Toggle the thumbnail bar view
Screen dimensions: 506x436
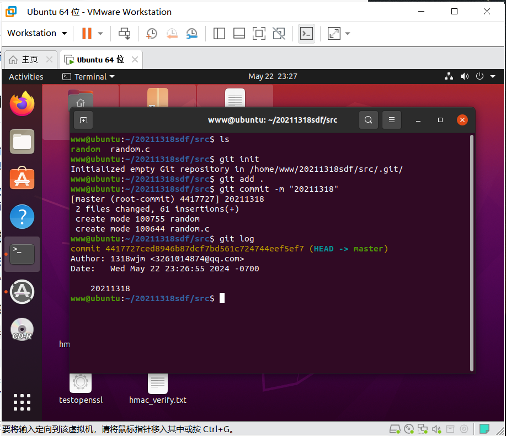tap(239, 33)
